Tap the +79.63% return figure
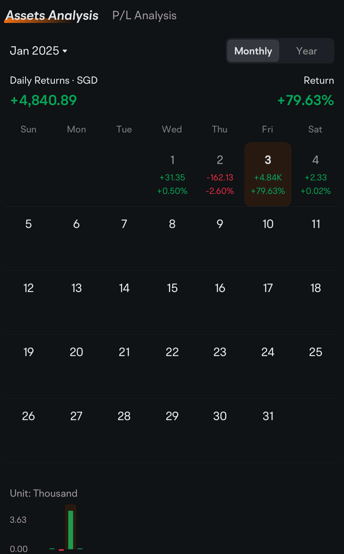The width and height of the screenshot is (344, 554). [306, 100]
